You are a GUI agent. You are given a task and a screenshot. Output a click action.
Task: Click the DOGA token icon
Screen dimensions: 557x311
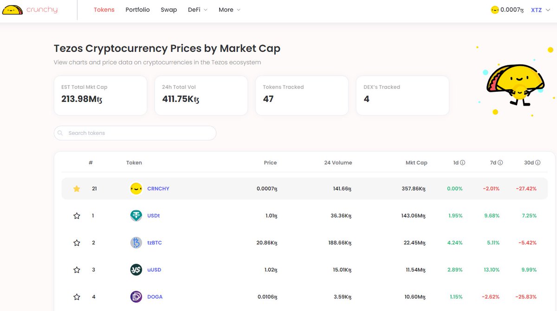pos(136,297)
